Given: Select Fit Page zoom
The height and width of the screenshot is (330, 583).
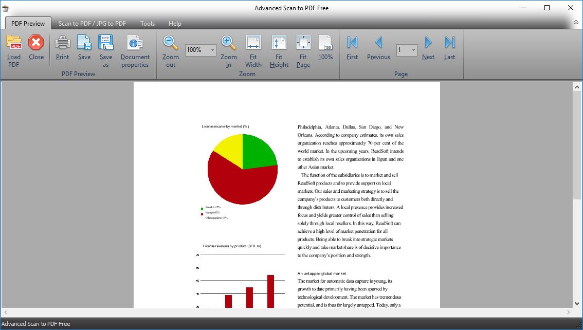Looking at the screenshot, I should (x=303, y=42).
